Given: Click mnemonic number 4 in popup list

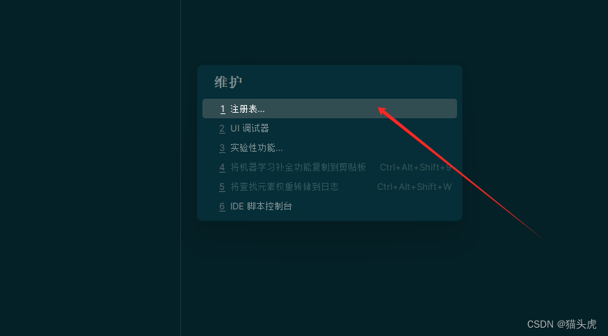Looking at the screenshot, I should 222,167.
